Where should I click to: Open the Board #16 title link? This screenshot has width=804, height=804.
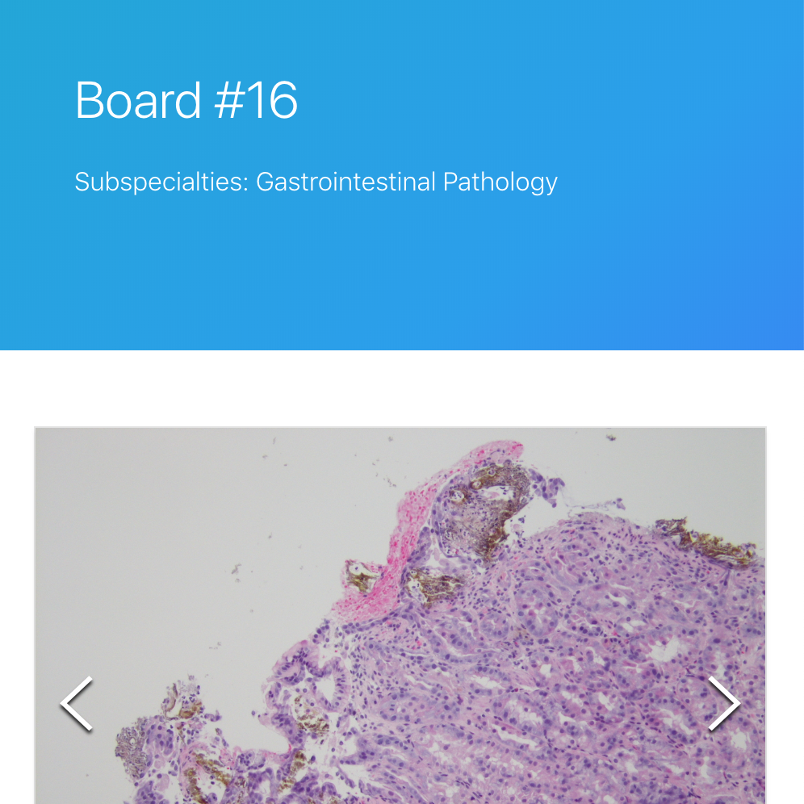186,100
